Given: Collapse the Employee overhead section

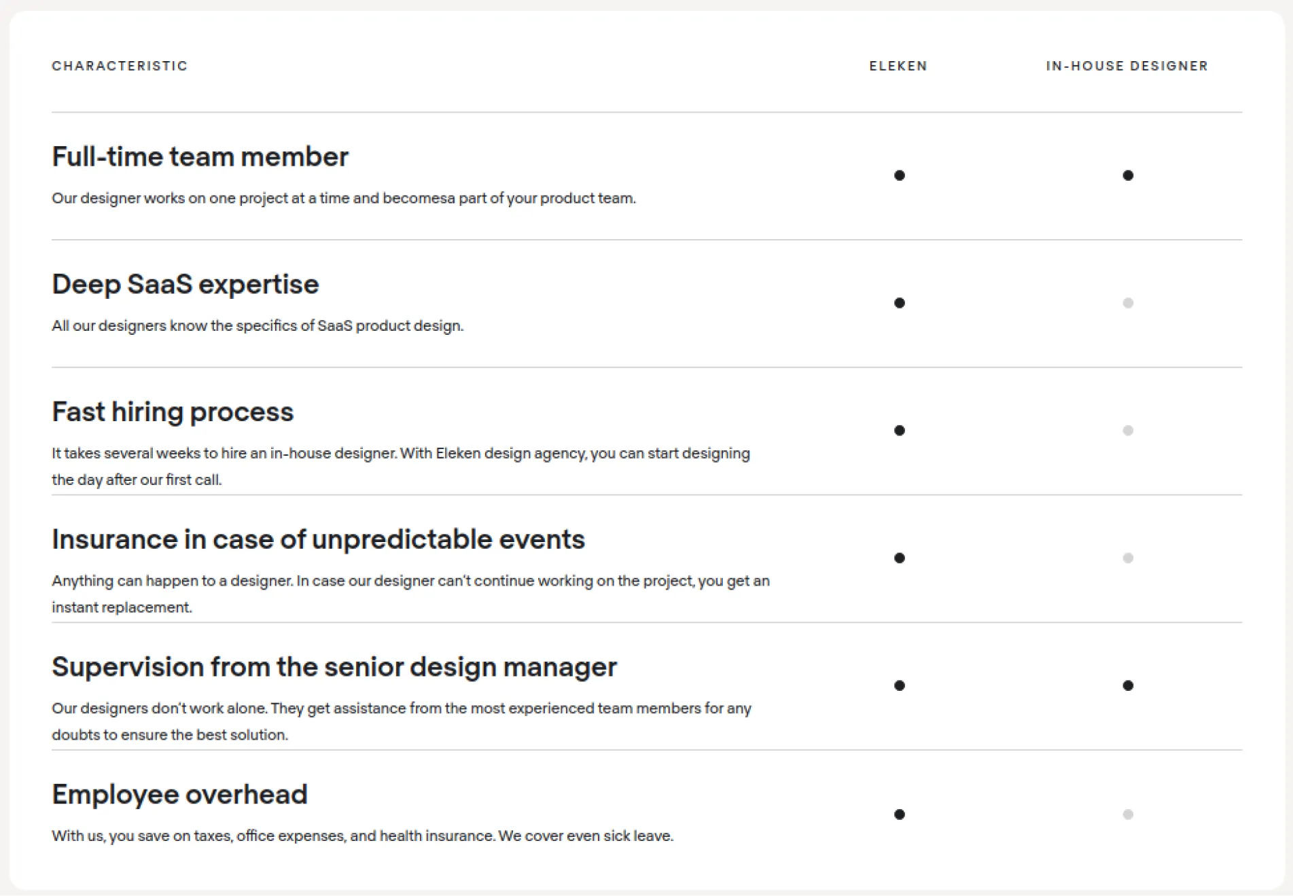Looking at the screenshot, I should [x=179, y=794].
